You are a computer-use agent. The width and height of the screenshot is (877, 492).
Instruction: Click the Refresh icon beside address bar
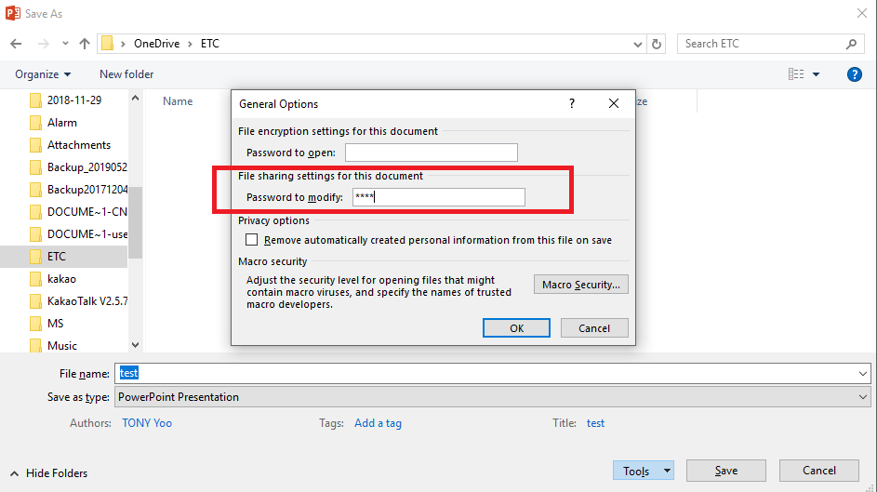coord(657,44)
